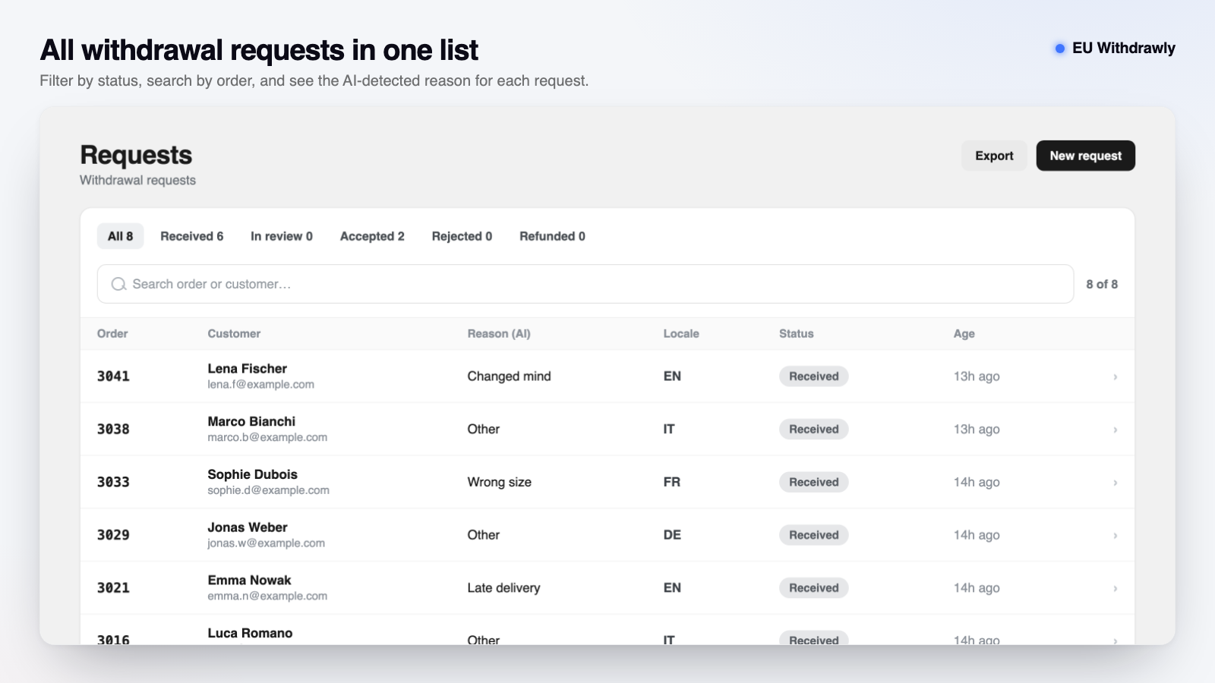The height and width of the screenshot is (683, 1215).
Task: View the Refunded 0 tab
Action: click(x=552, y=236)
